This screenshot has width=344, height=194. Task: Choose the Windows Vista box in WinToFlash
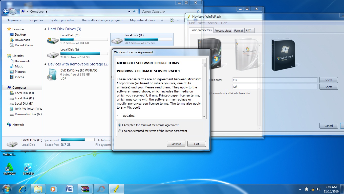pos(210,54)
